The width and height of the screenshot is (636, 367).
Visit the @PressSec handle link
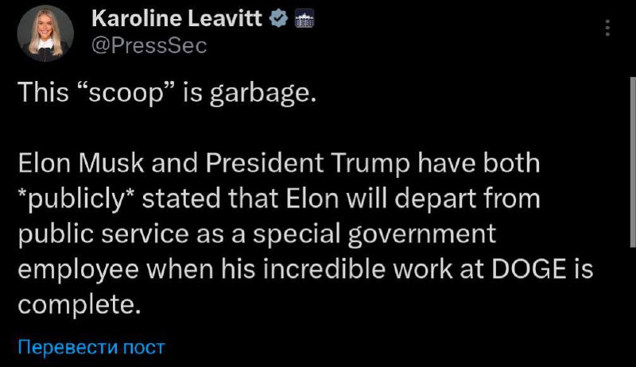[149, 46]
